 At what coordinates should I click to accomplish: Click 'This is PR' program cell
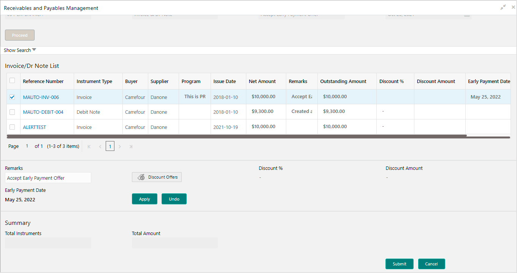click(195, 96)
